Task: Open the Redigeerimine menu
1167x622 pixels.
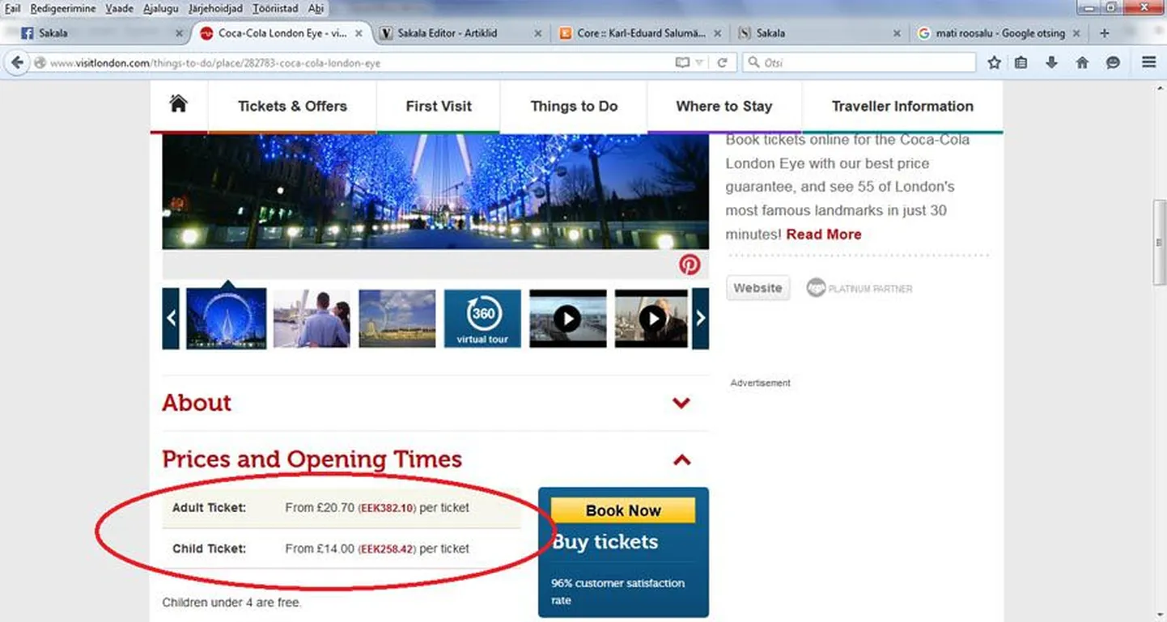Action: pyautogui.click(x=63, y=8)
